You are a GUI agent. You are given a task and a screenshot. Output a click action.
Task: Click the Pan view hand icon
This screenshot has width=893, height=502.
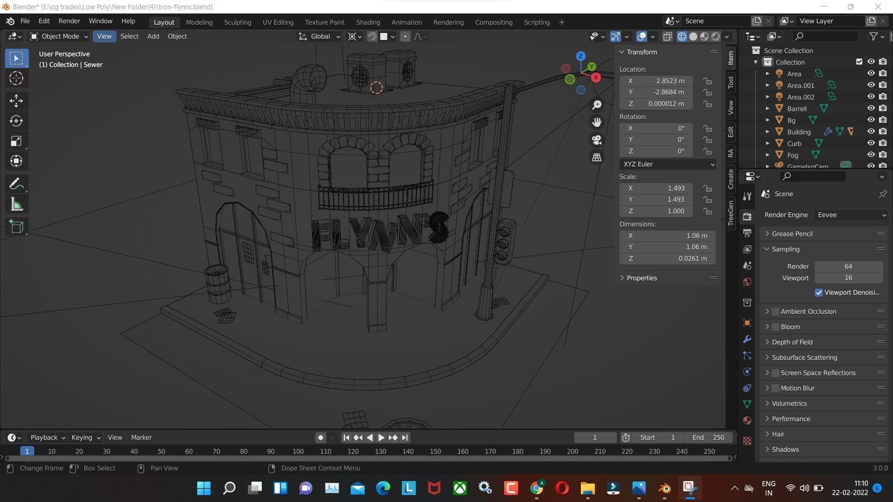click(597, 122)
